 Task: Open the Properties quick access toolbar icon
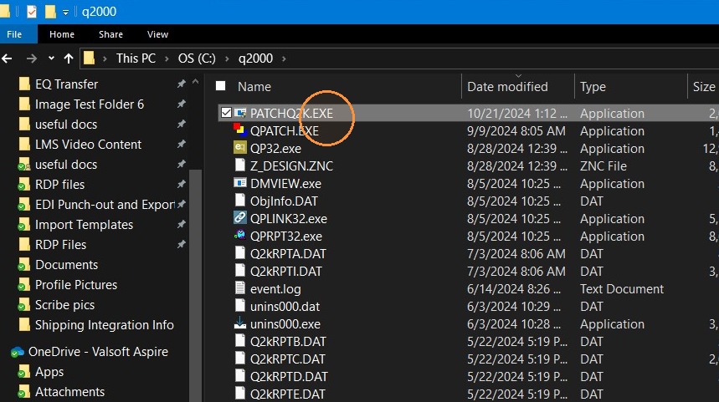point(31,12)
